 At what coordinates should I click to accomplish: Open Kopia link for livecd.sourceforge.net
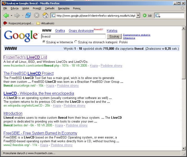point(50,86)
